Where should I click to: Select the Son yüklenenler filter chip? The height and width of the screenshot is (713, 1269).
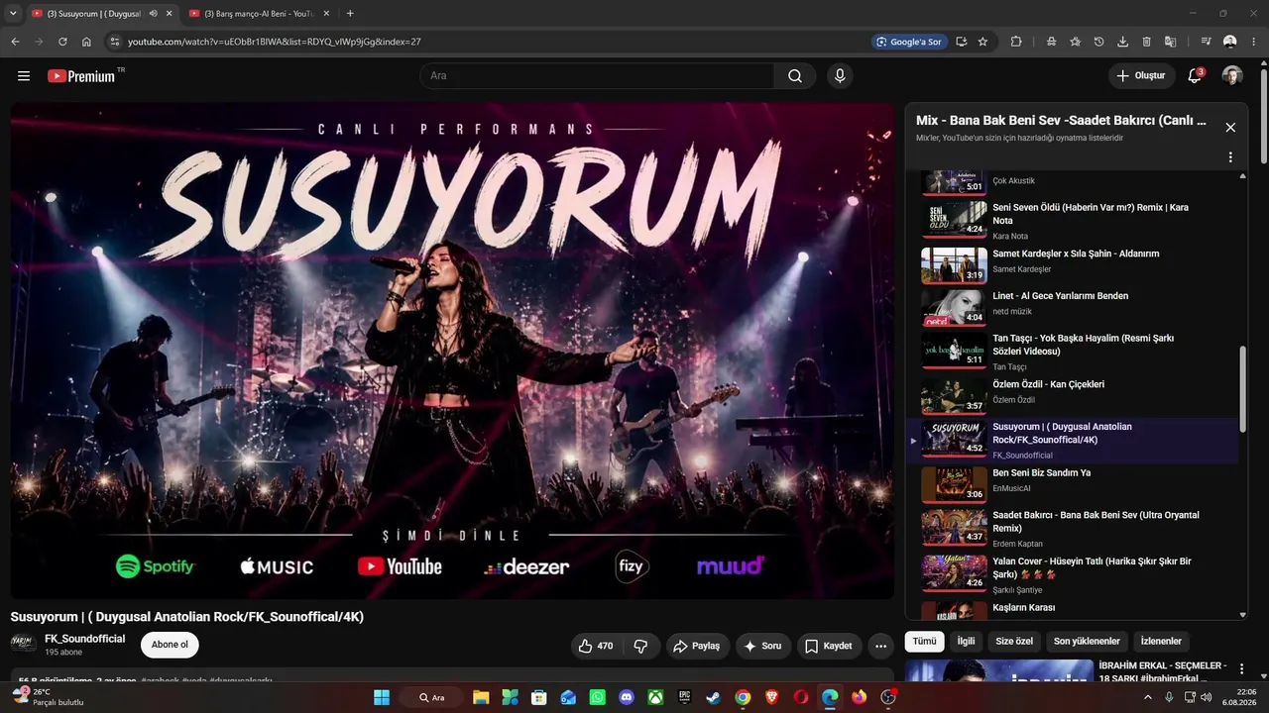[x=1087, y=642]
